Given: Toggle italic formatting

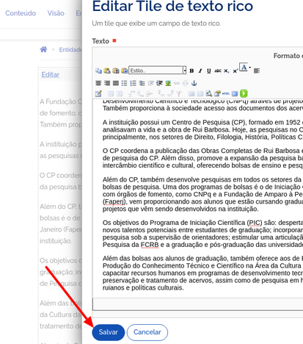Looking at the screenshot, I should point(200,71).
